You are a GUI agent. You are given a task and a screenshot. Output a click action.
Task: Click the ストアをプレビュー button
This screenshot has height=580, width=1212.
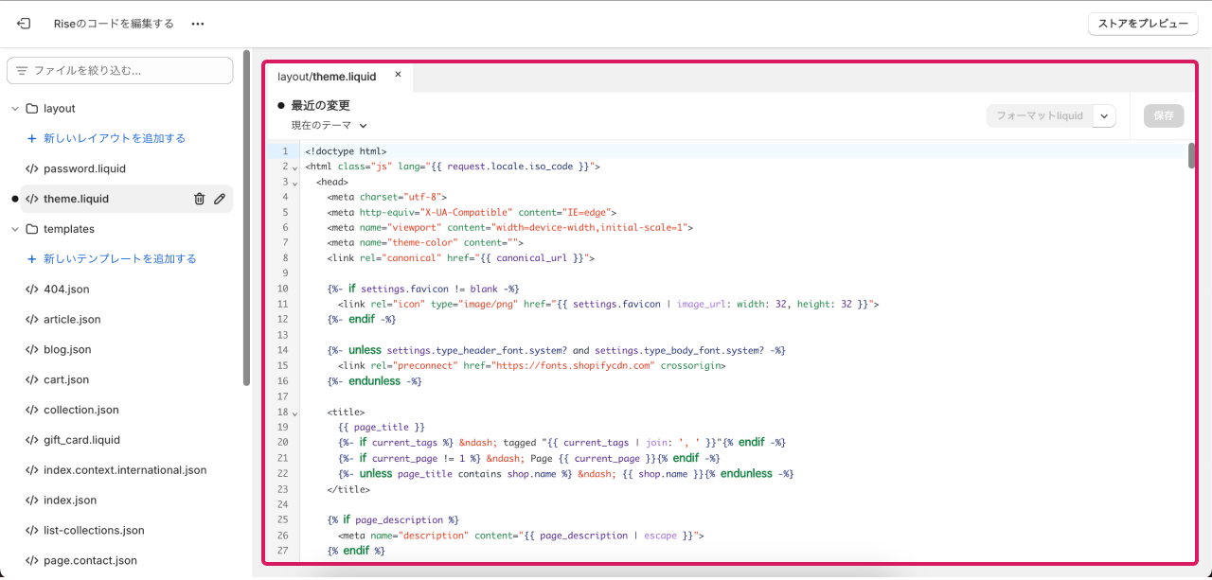1143,24
